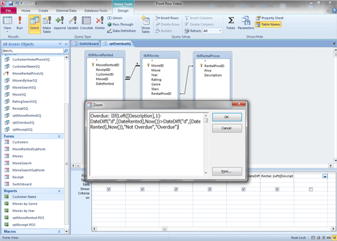This screenshot has height=241, width=337.
Task: Select the Switchboard form in navigation pane
Action: pos(22,184)
